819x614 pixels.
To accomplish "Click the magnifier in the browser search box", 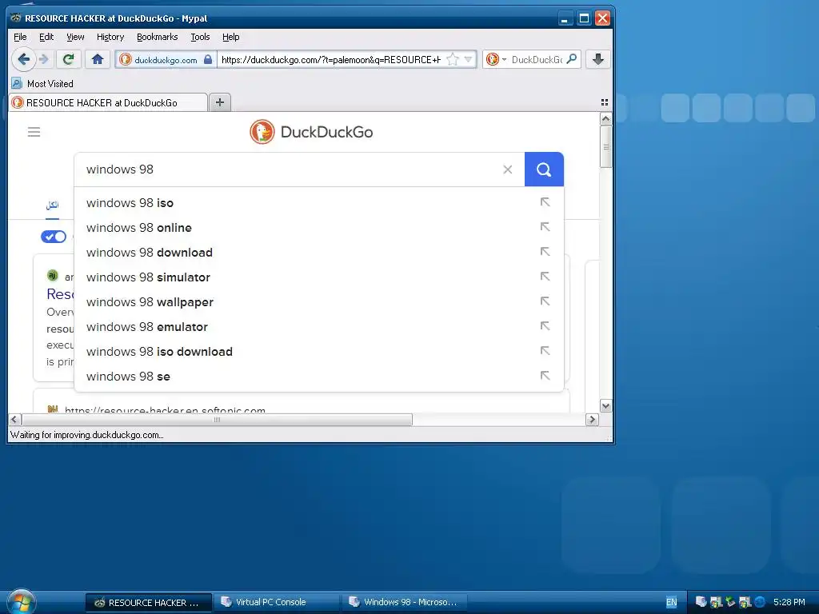I will tap(572, 59).
